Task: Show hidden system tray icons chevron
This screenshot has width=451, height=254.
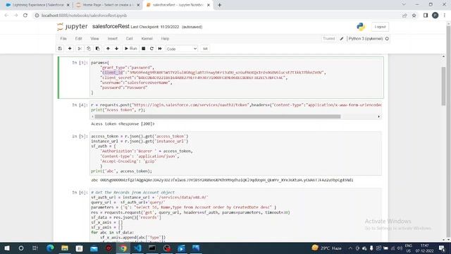Action: (350, 248)
